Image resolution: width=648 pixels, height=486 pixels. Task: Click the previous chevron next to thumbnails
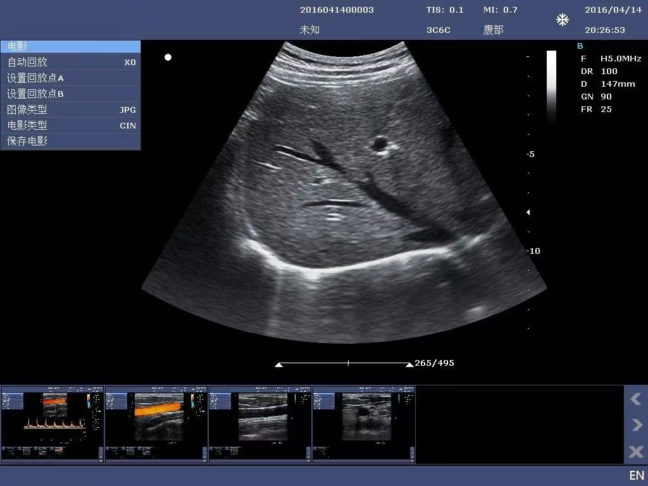click(635, 399)
